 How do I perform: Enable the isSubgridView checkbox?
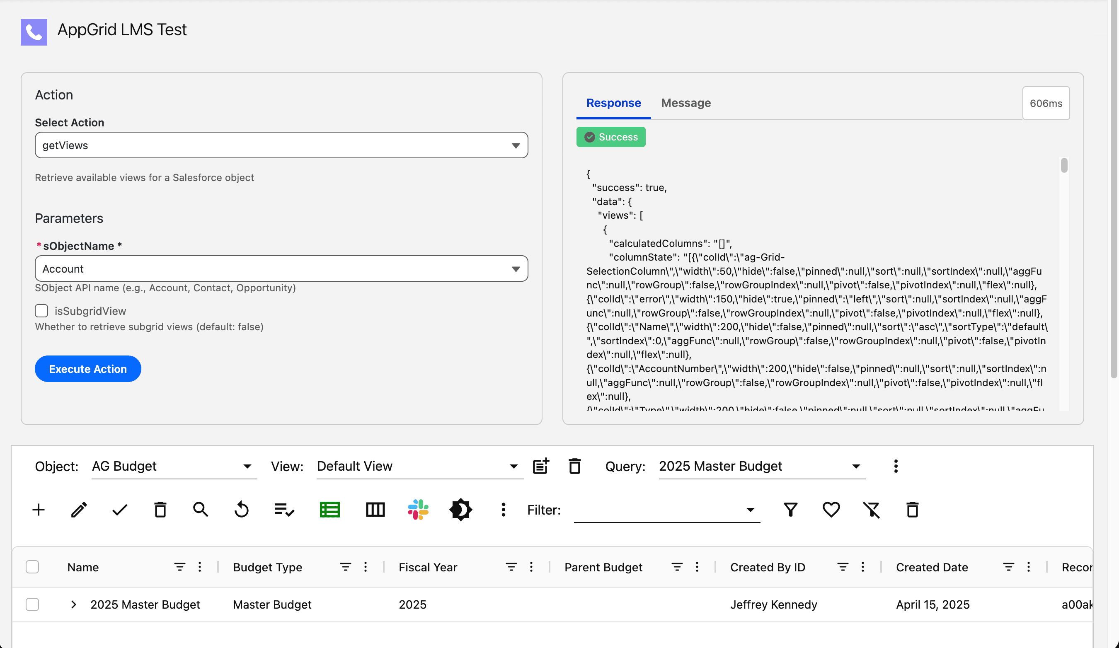[x=41, y=311]
